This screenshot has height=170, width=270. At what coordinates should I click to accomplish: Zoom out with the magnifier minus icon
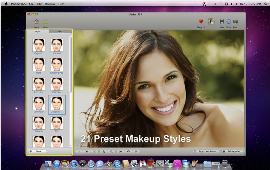[x=111, y=151]
